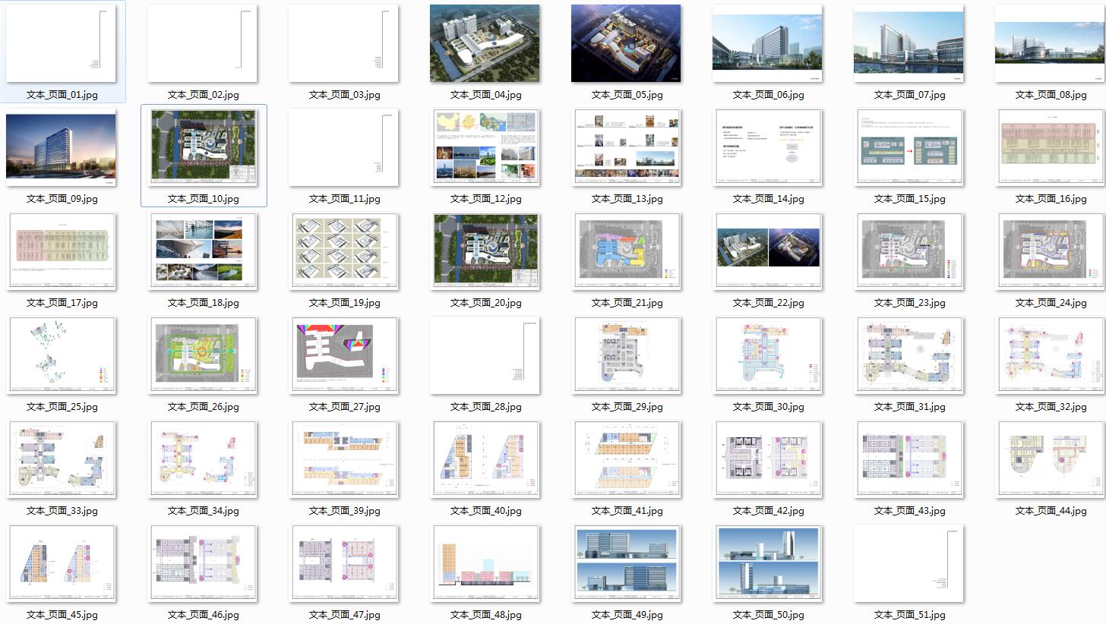Click the file name 文本_页面_05.jpg
This screenshot has width=1106, height=624.
coord(627,95)
